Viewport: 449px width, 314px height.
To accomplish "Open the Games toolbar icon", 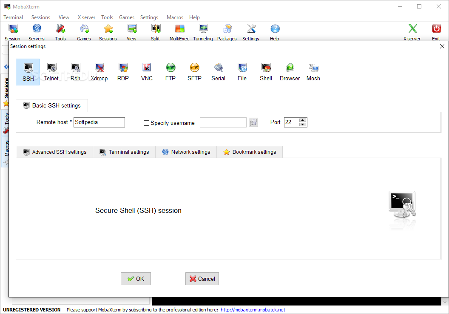I will [x=84, y=32].
